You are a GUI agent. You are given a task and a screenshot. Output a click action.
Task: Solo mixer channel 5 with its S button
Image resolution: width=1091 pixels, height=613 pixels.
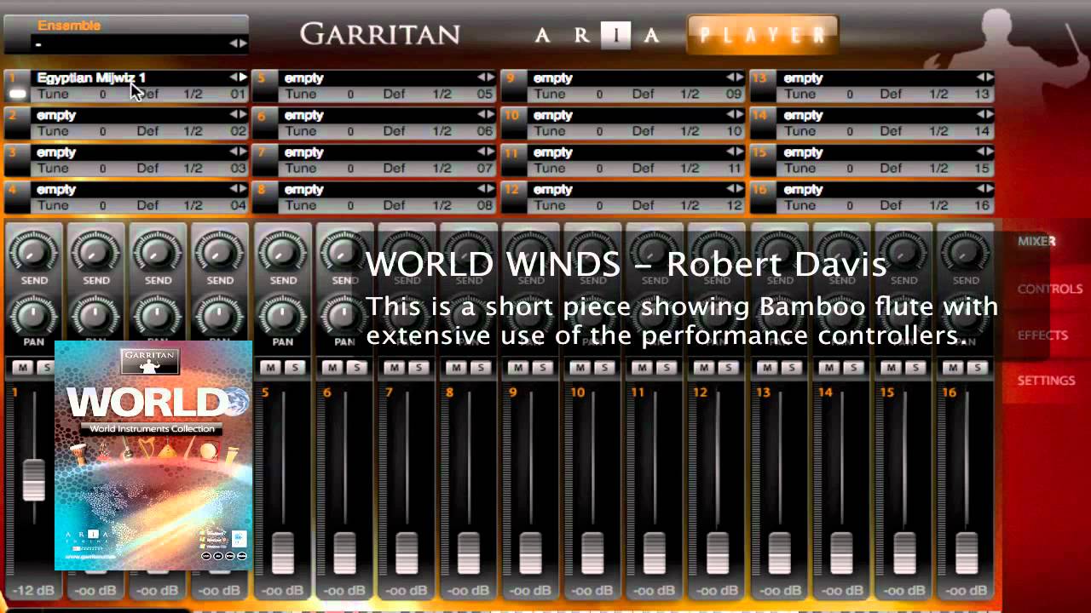295,367
